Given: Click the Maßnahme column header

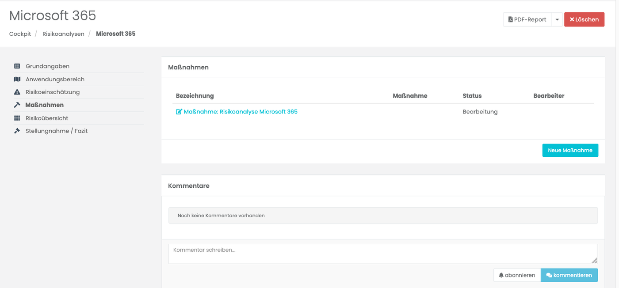Looking at the screenshot, I should click(x=410, y=96).
